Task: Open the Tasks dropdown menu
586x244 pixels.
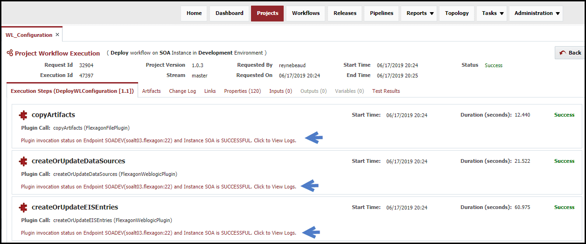Action: coord(493,13)
